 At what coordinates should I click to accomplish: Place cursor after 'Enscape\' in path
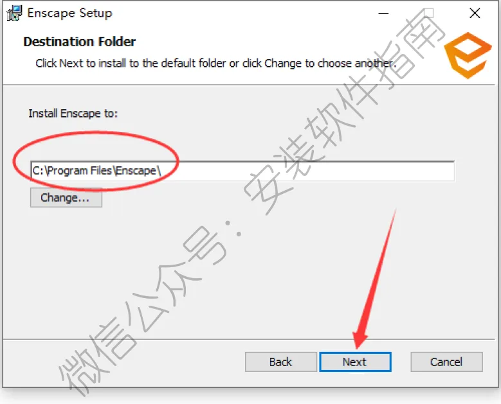coord(161,171)
